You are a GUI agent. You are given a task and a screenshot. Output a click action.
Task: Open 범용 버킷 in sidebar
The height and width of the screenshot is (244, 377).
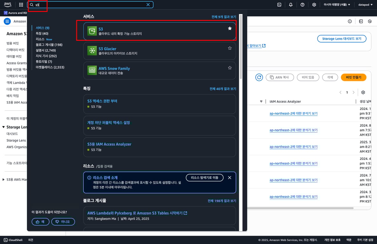point(12,43)
